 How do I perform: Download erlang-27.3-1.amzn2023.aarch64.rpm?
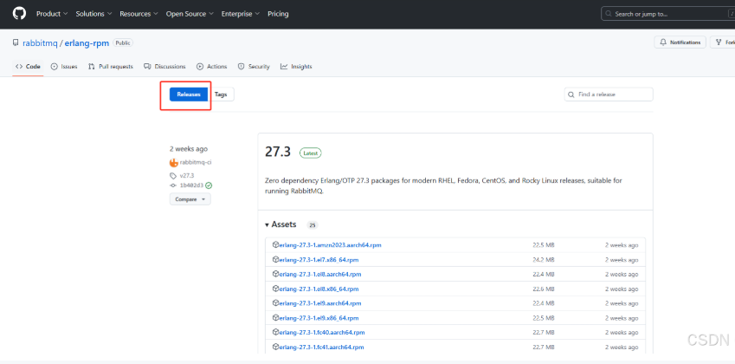click(330, 245)
